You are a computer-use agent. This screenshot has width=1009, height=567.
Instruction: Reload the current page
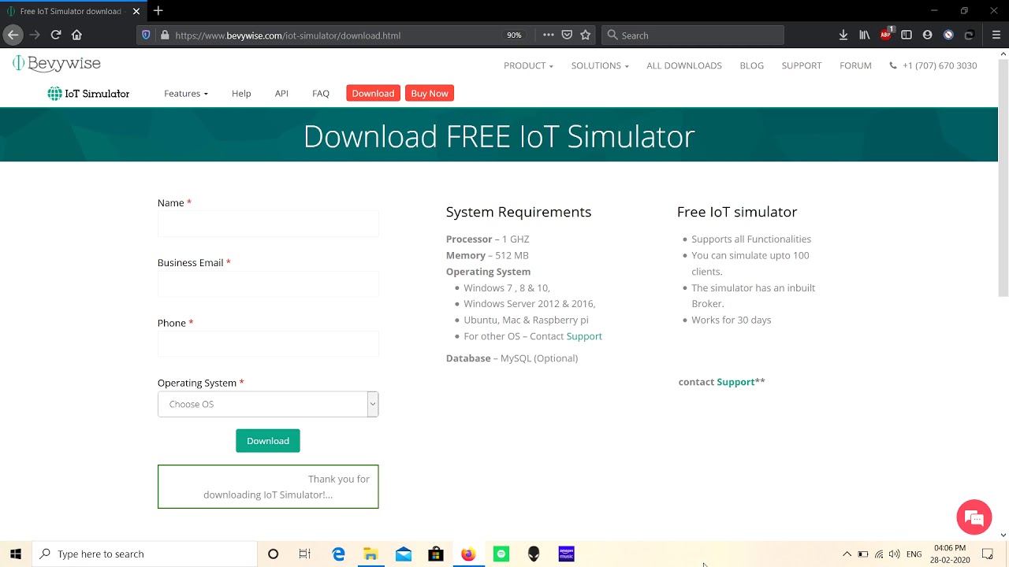tap(56, 35)
